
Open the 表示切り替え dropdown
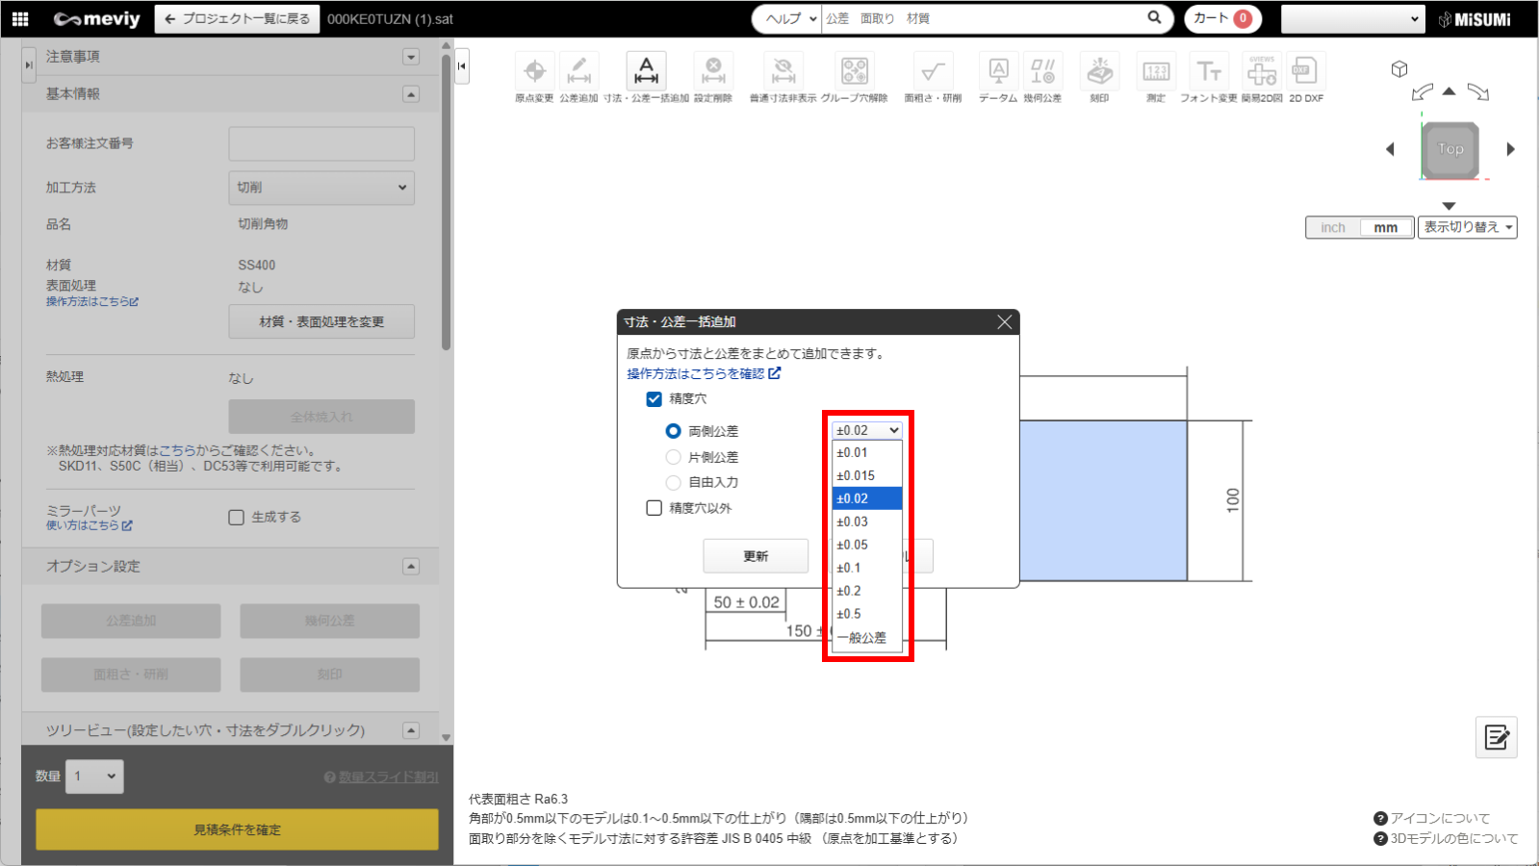(1467, 227)
